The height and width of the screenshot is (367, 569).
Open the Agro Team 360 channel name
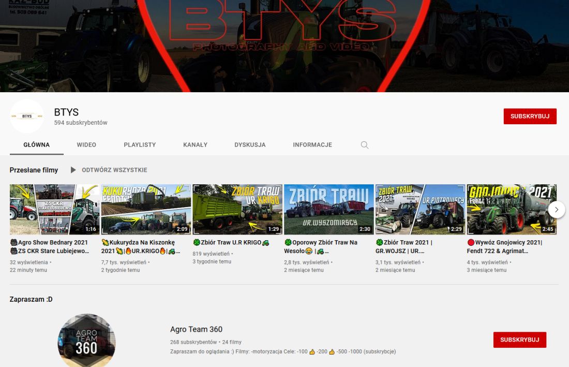(x=197, y=329)
